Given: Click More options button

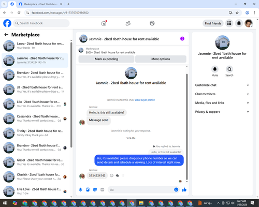Looking at the screenshot, I should click(x=161, y=59).
